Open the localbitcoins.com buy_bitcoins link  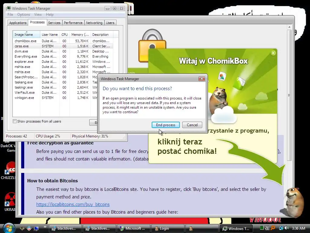click(73, 204)
